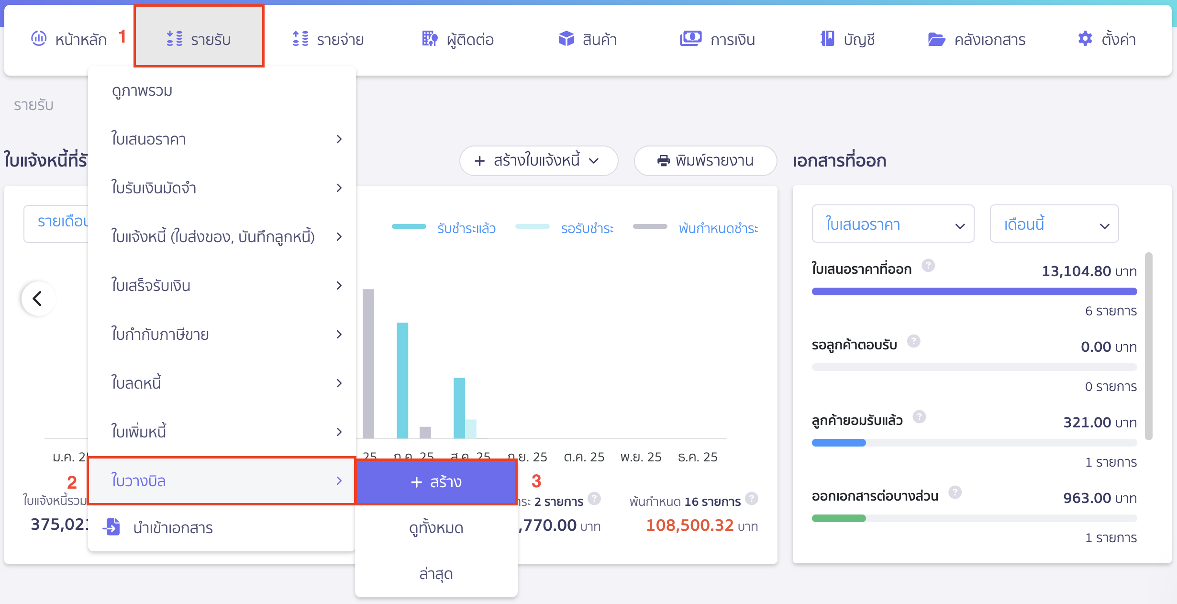This screenshot has height=604, width=1177.
Task: Go to ผู้ติดต่อ navigation tab
Action: coord(458,39)
